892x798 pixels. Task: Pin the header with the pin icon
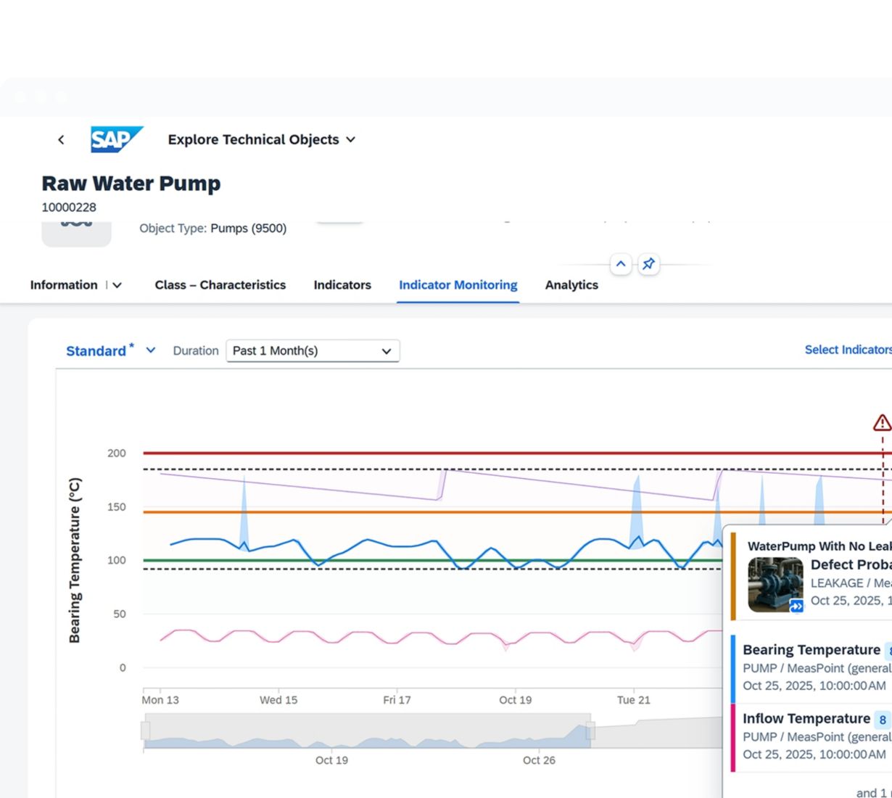(648, 264)
